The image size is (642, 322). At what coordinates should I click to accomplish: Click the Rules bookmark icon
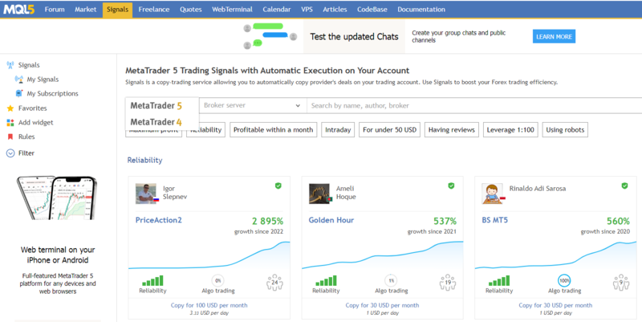(x=10, y=137)
